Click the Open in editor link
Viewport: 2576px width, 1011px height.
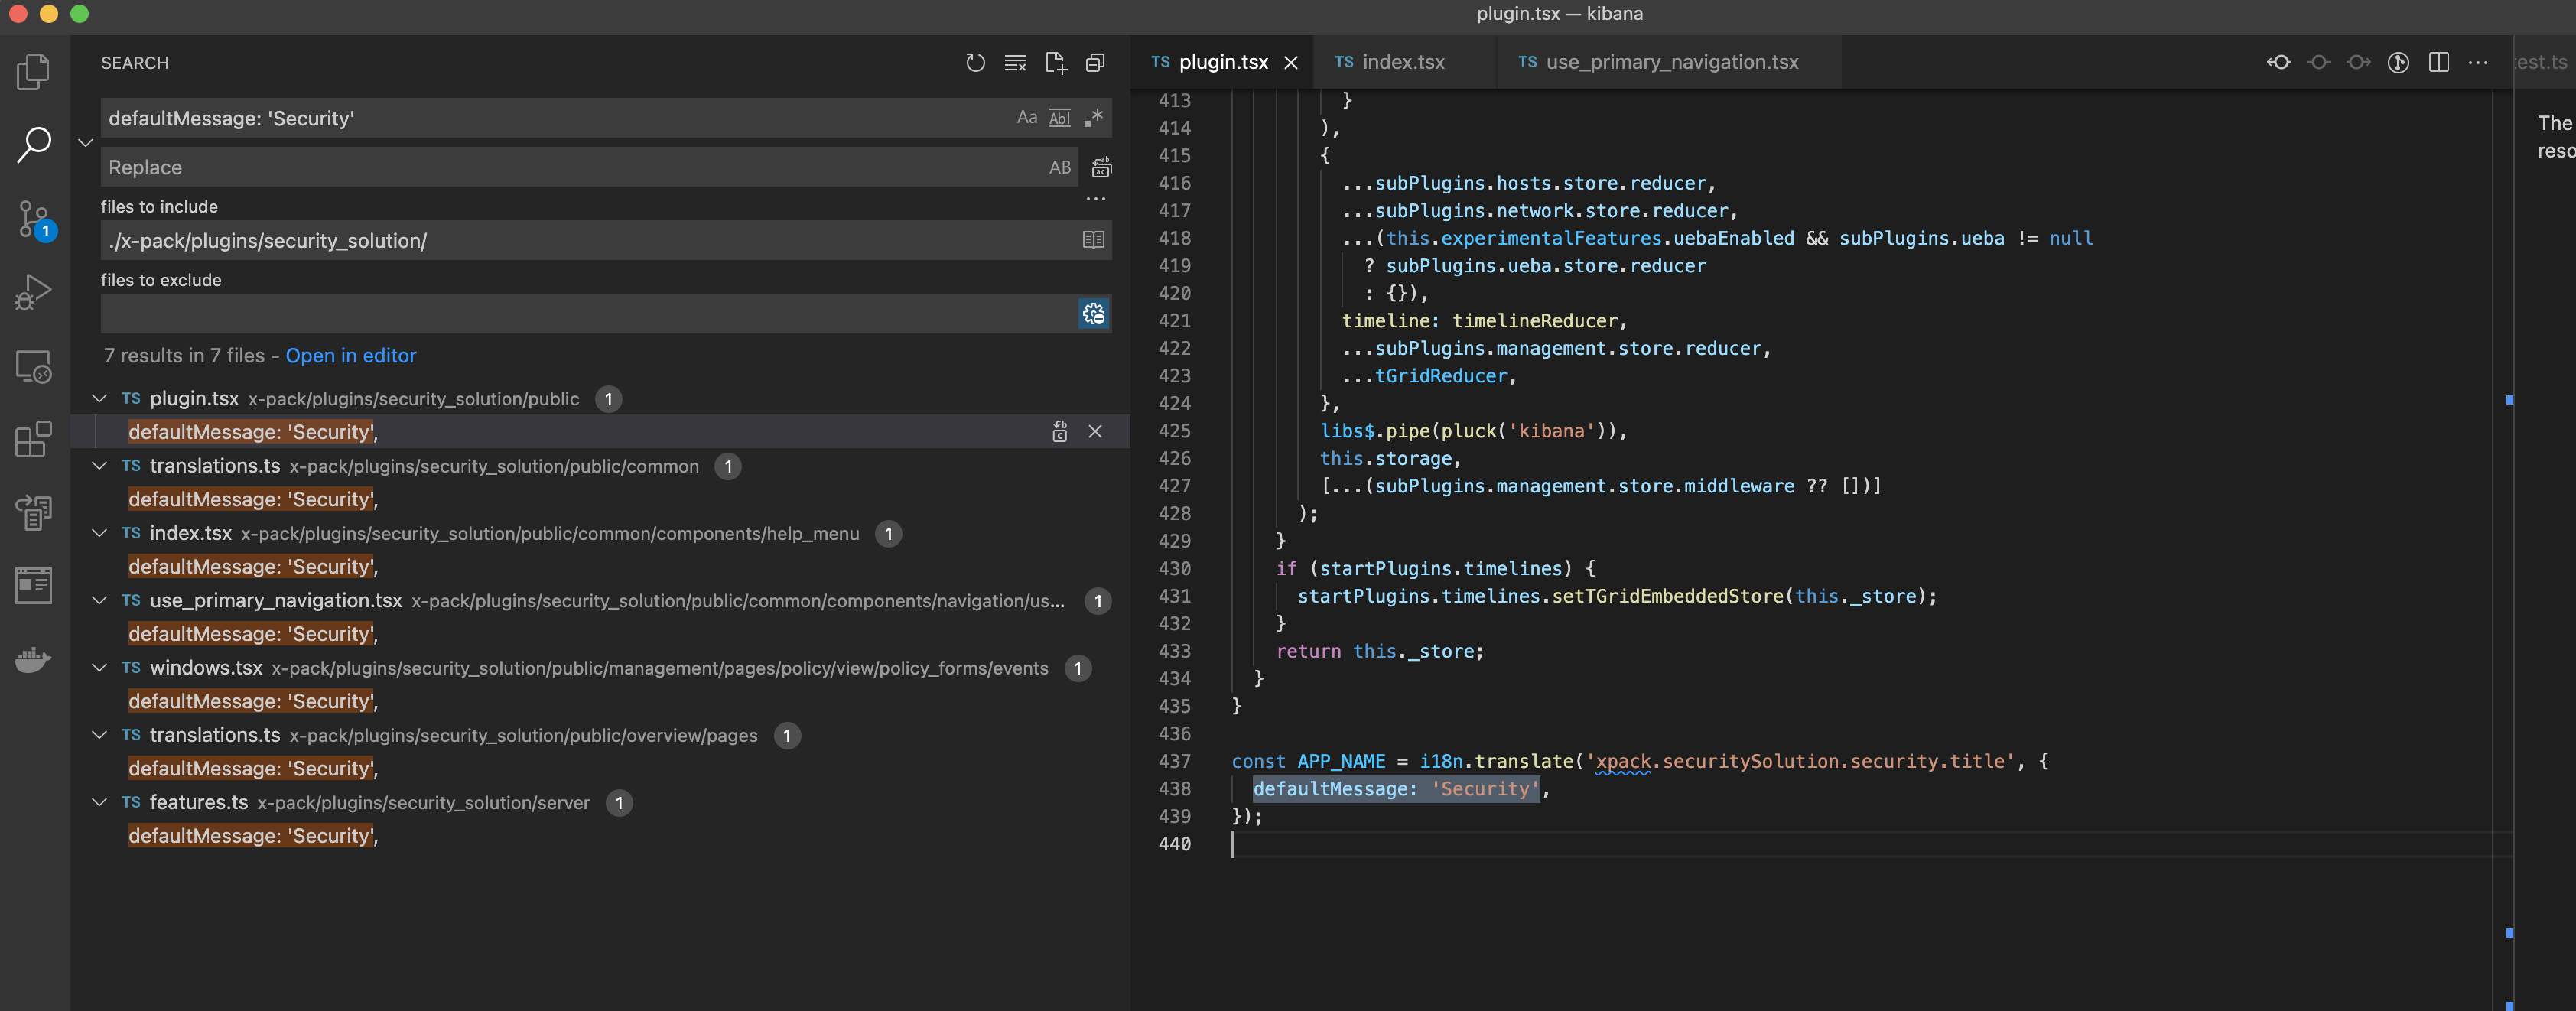point(350,356)
